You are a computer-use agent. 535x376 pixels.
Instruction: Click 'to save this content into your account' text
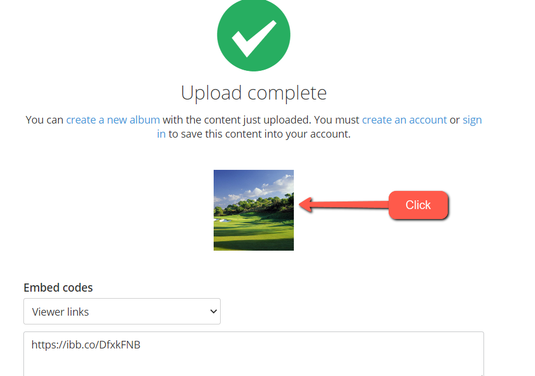259,134
